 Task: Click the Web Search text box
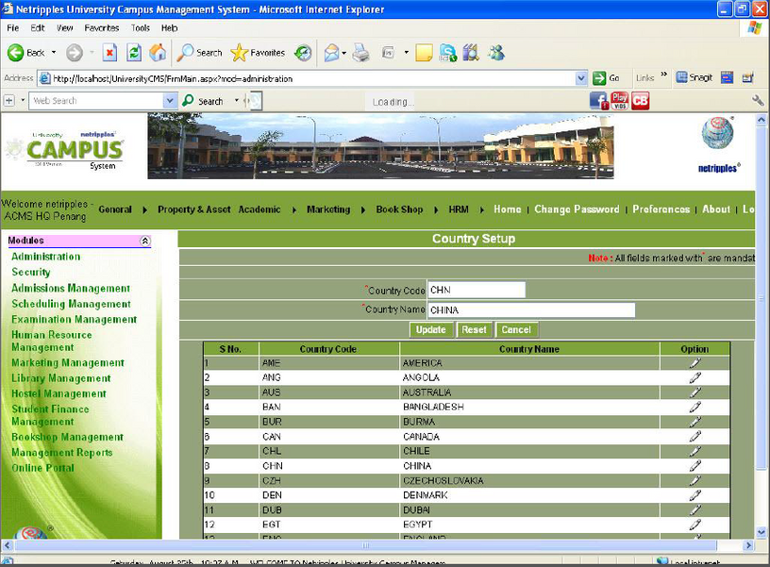click(x=96, y=101)
